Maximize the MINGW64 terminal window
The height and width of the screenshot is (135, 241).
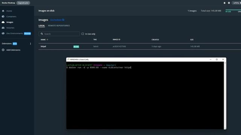(x=217, y=59)
